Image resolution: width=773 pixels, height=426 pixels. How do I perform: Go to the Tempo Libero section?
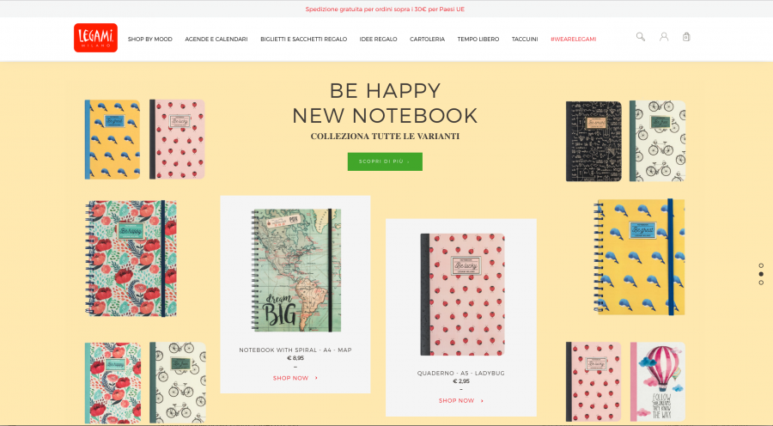tap(478, 39)
